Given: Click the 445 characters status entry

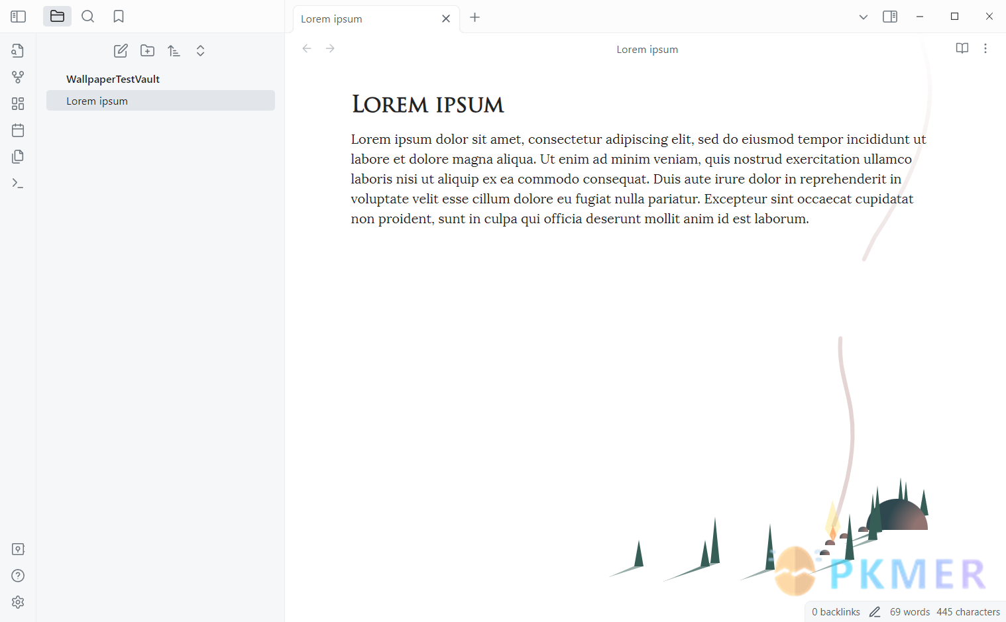Looking at the screenshot, I should (x=968, y=612).
